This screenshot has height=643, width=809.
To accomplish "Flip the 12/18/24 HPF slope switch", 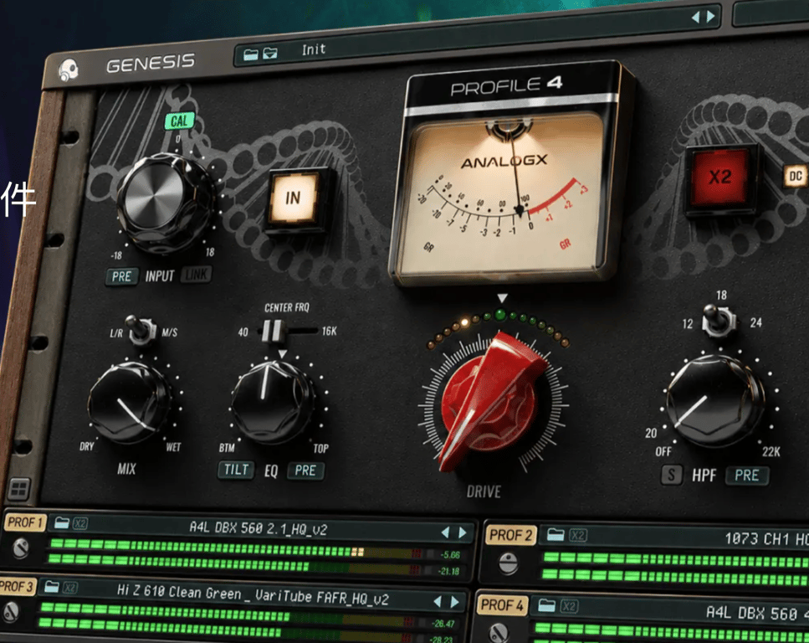I will click(718, 321).
